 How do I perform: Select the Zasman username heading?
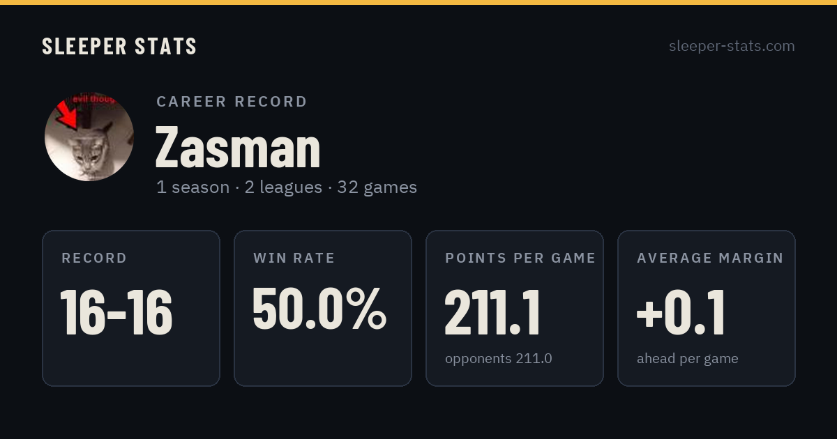coord(238,147)
